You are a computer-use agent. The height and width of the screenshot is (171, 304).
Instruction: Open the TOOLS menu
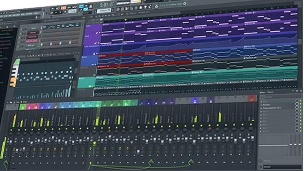(x=36, y=13)
